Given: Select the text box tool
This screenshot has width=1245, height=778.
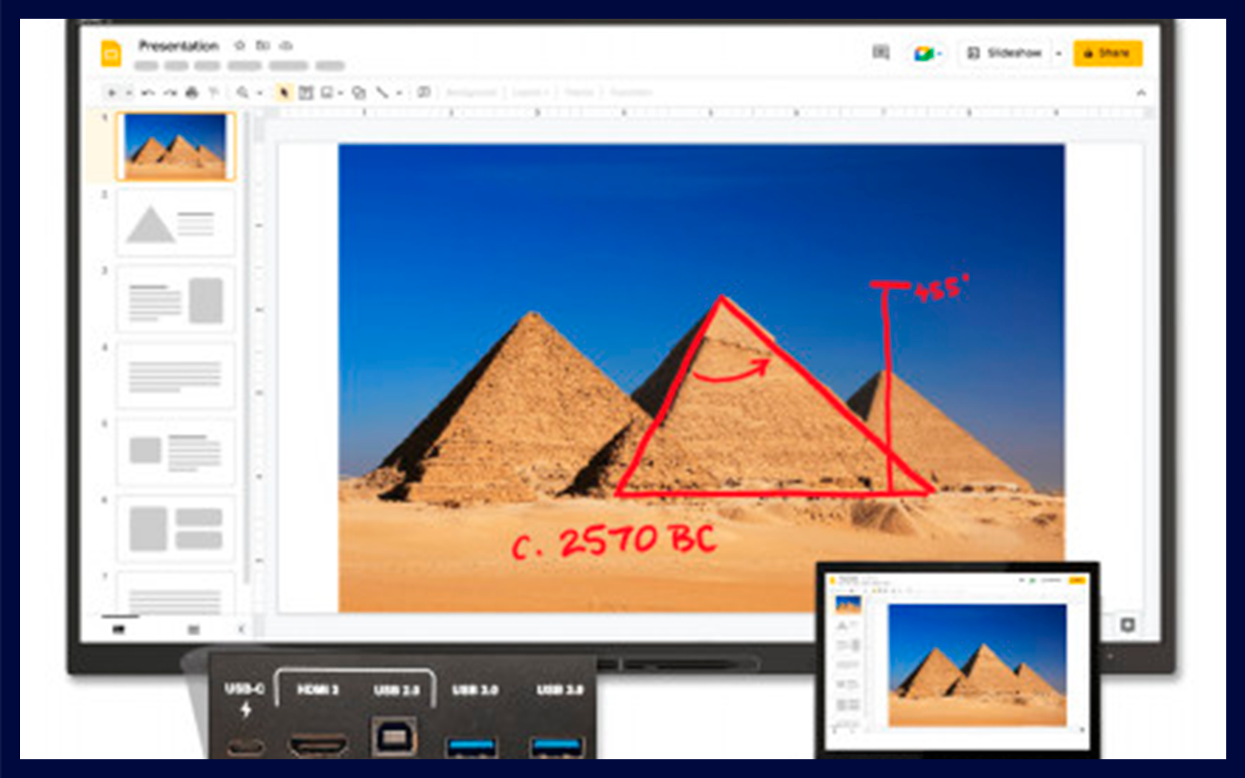Looking at the screenshot, I should (306, 93).
